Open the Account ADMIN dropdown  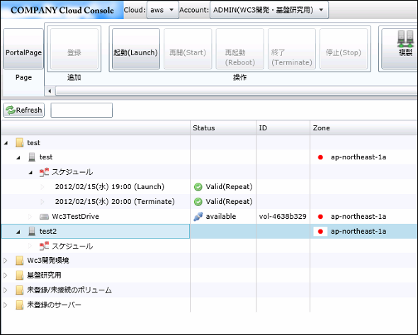[269, 10]
